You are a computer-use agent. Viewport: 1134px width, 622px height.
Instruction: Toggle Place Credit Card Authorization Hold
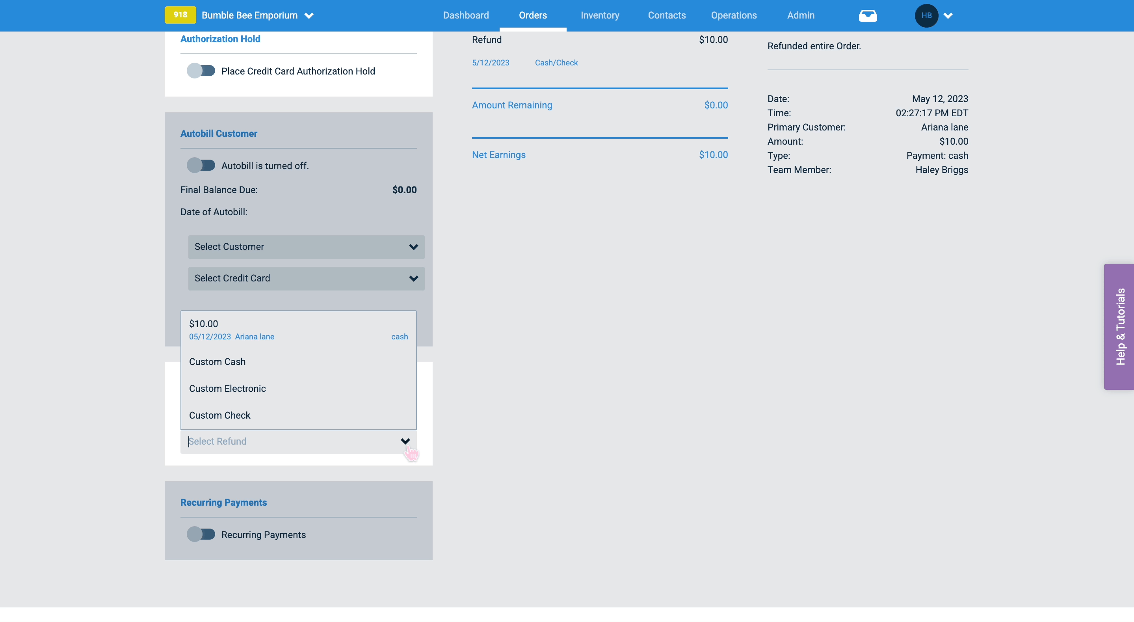pos(201,71)
